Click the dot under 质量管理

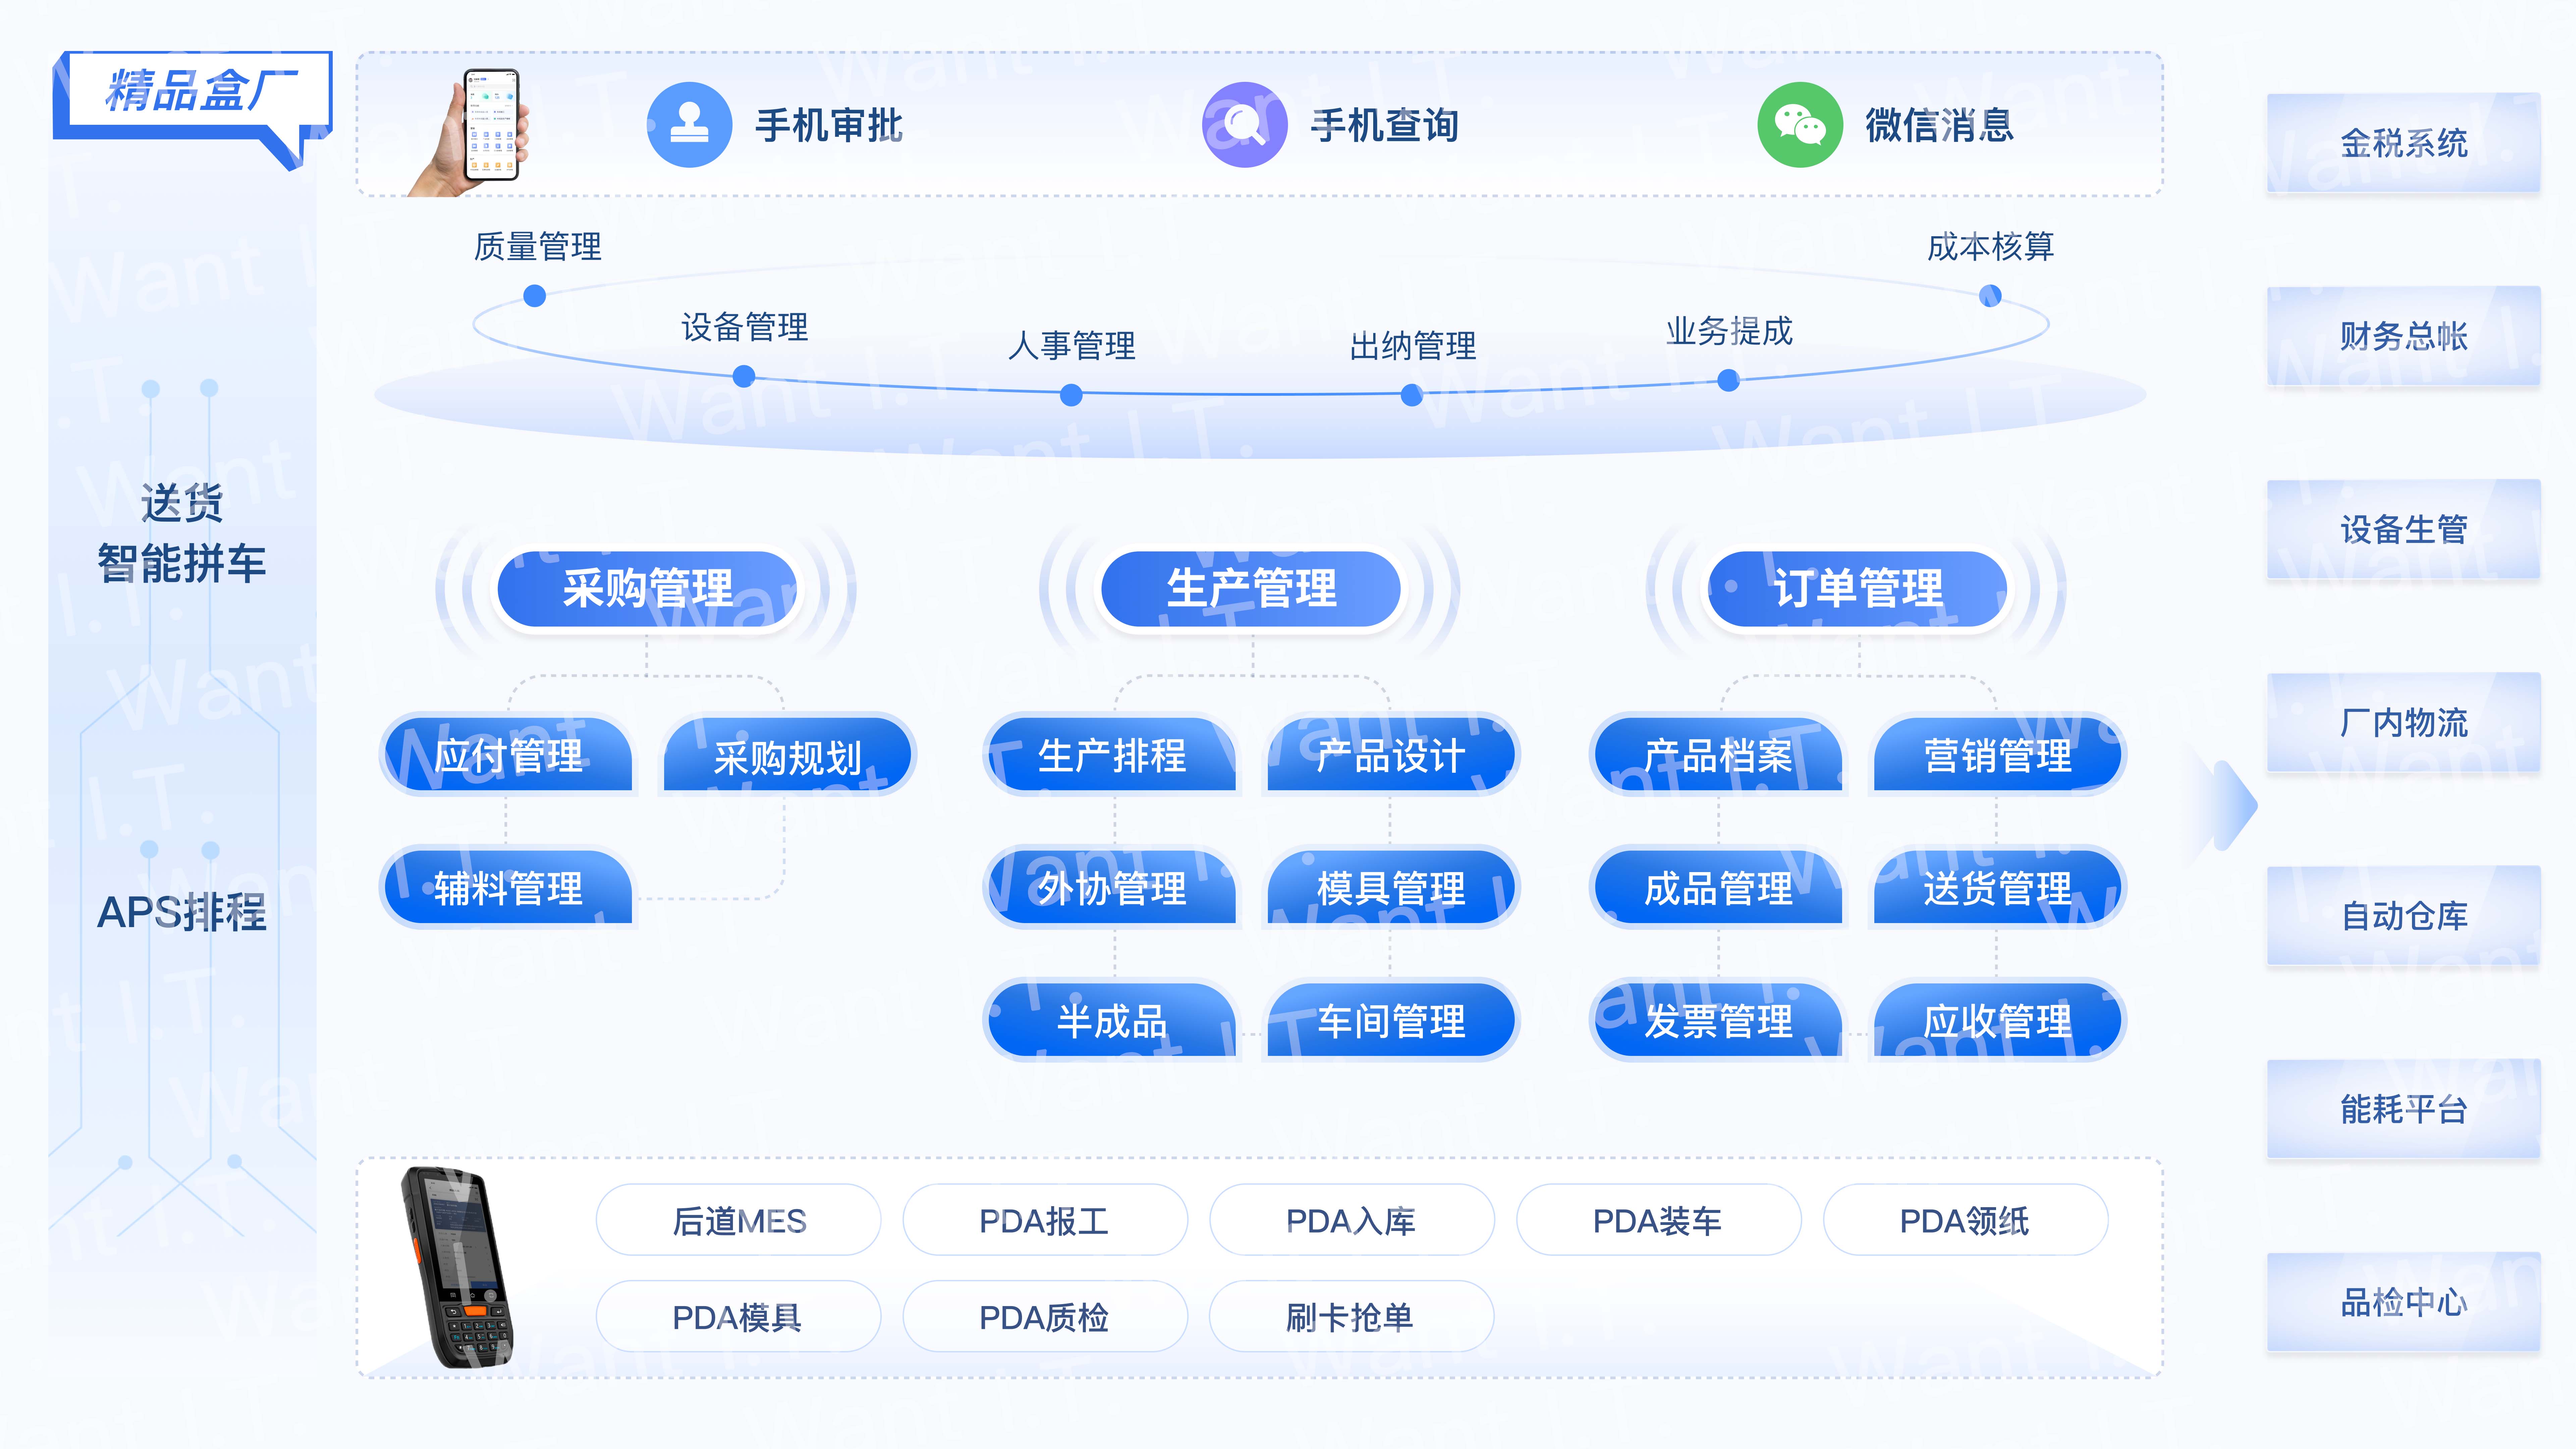pos(535,296)
